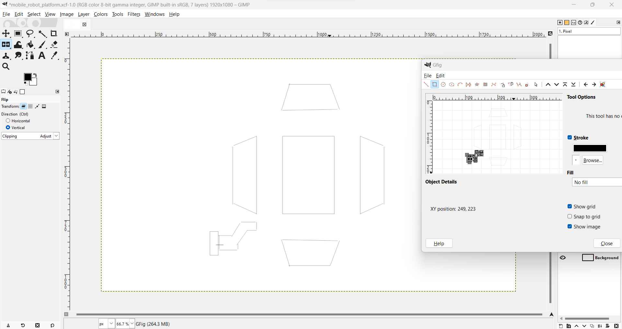Enable the Snap to grid checkbox
Screen dimensions: 622x329
click(570, 216)
